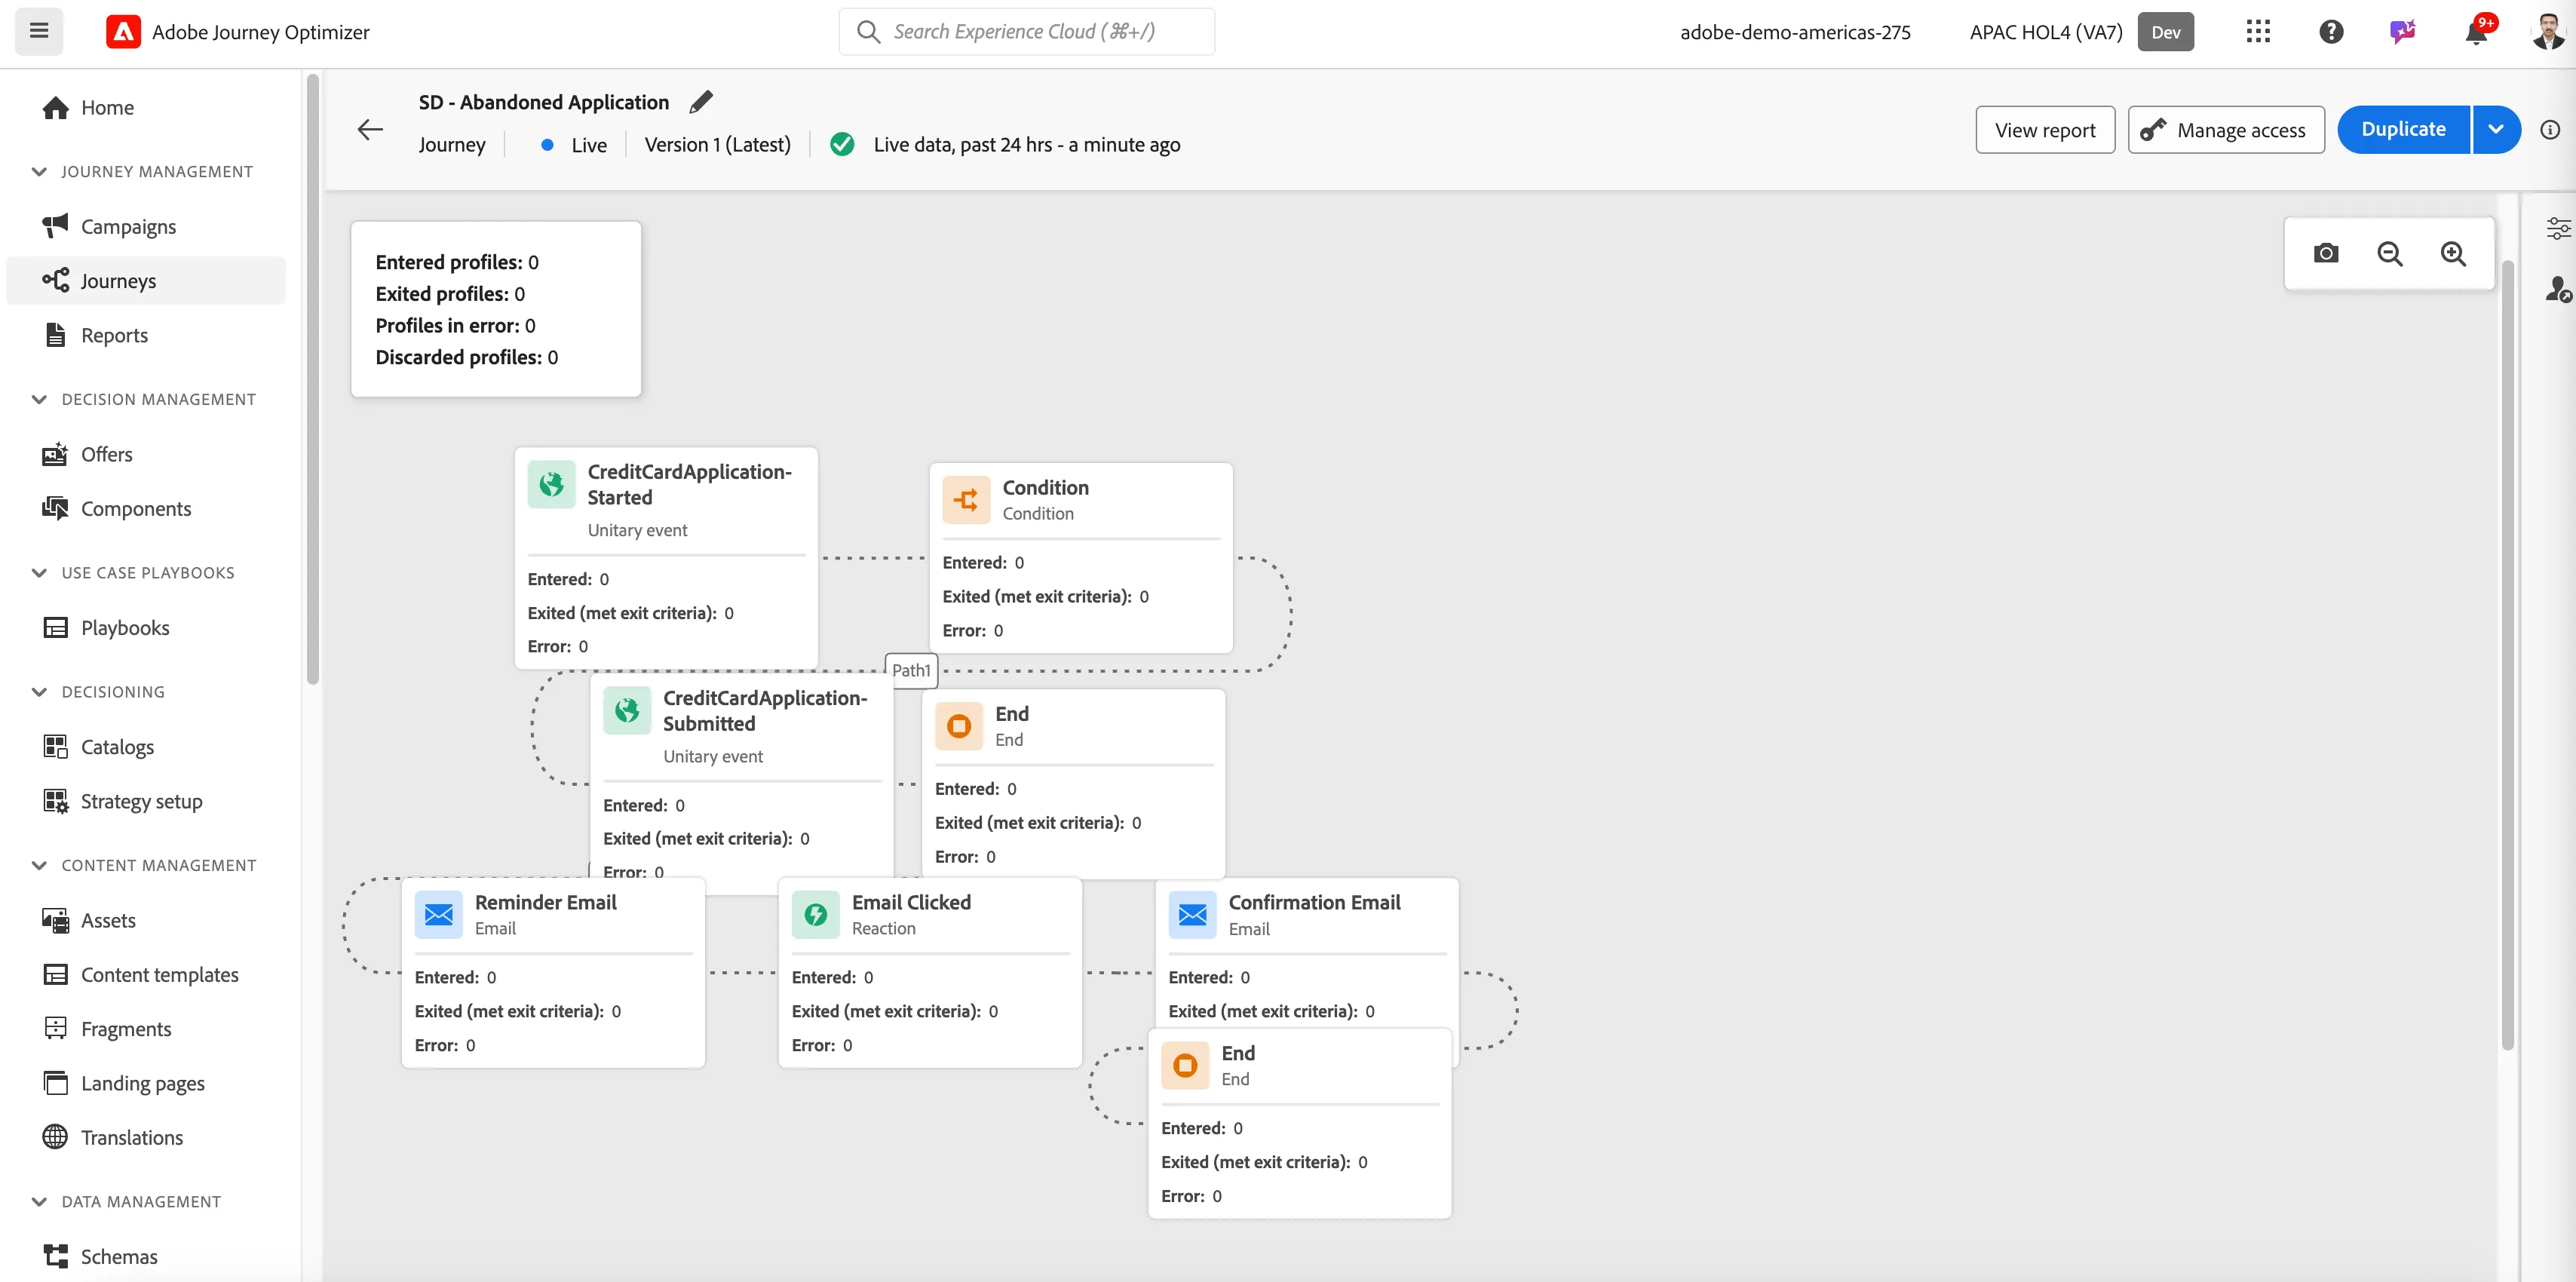
Task: Select the Email Clicked reaction icon
Action: 815,914
